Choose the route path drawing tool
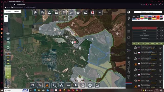This screenshot has width=164, height=92. (x=54, y=85)
